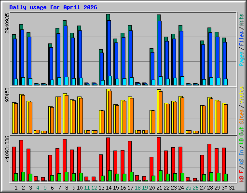
Task: Click the orange Sites bar for day 30
Action: [226, 119]
